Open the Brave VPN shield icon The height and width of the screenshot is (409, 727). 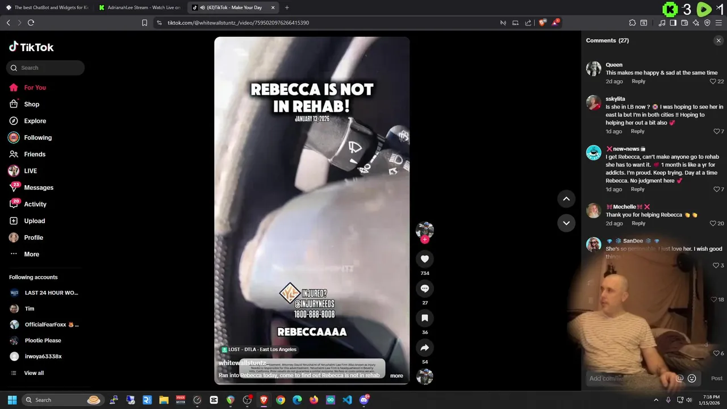(707, 23)
